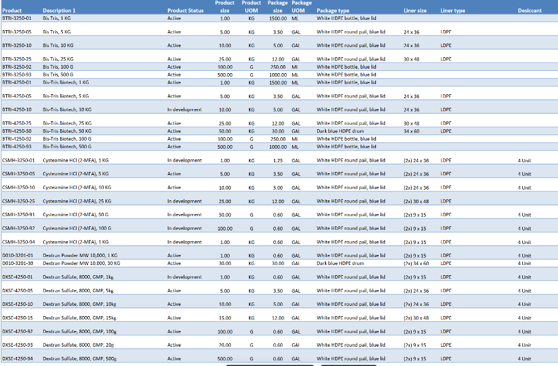Select the CSMH-3250-01 product code
This screenshot has width=558, height=366.
pyautogui.click(x=19, y=161)
